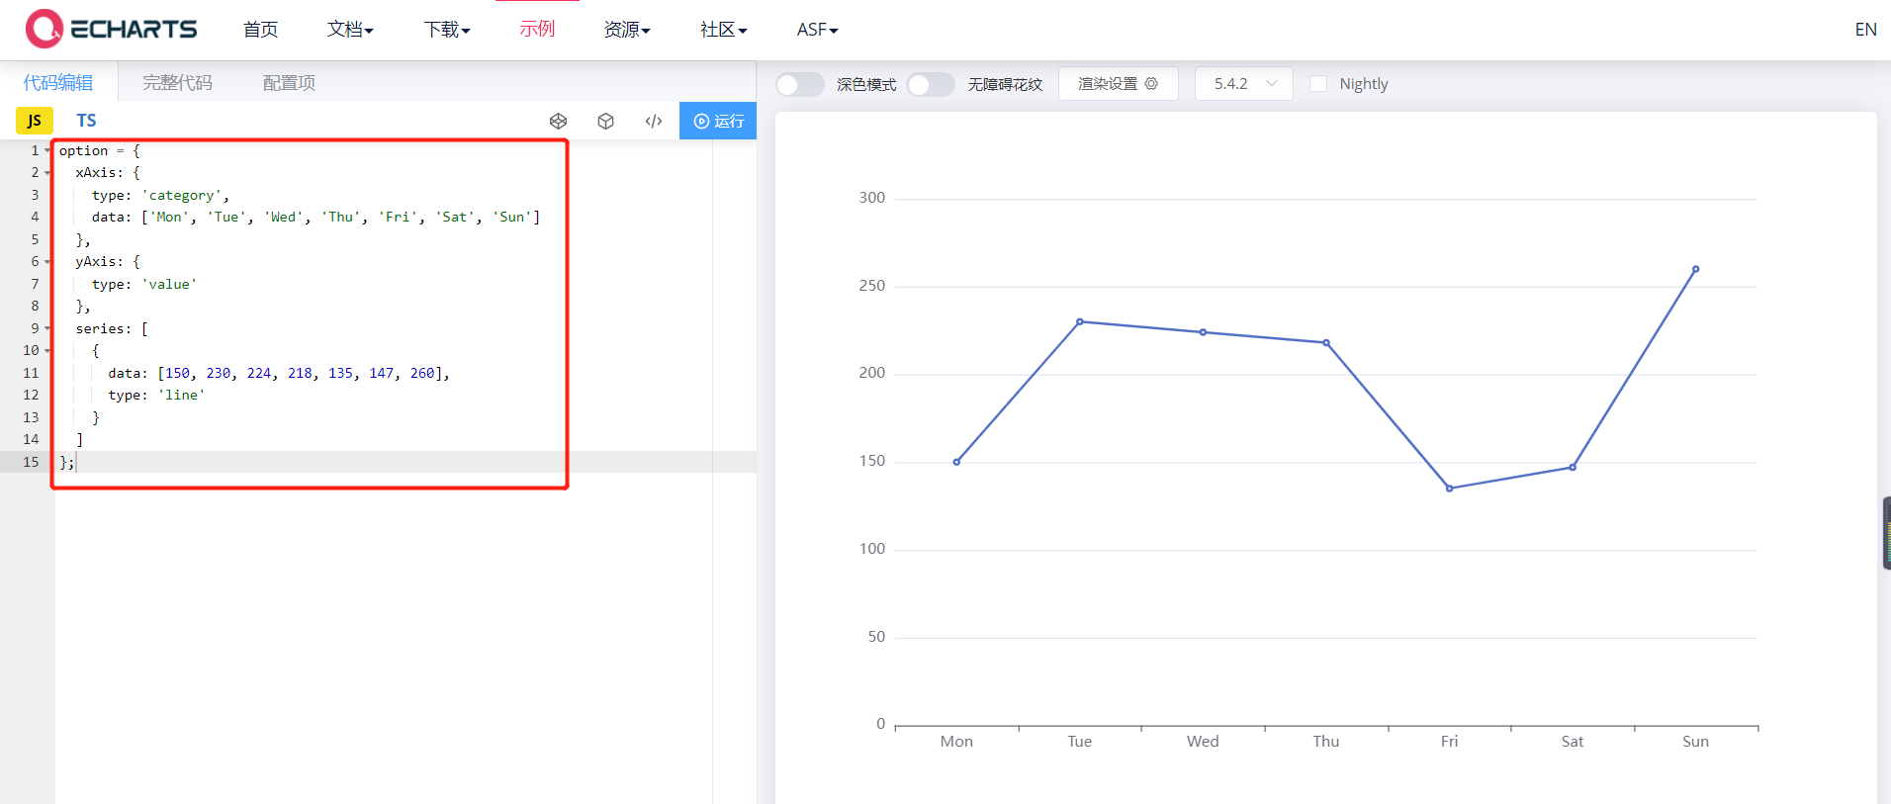
Task: Open the 下载 dropdown menu
Action: coord(447,30)
